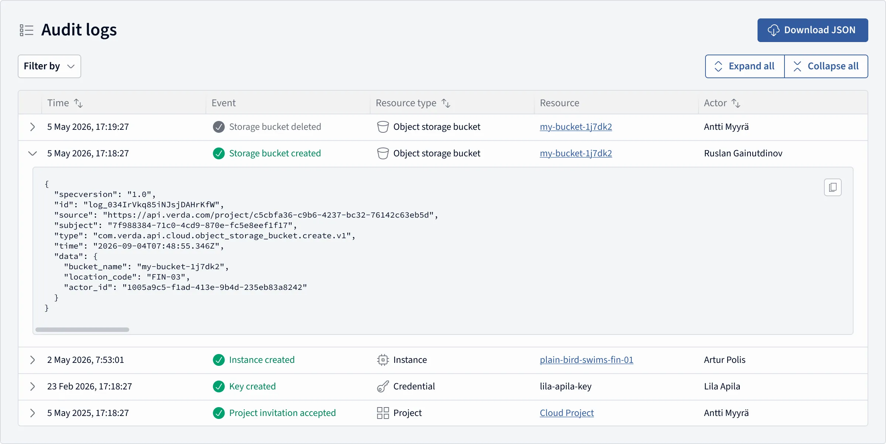Image resolution: width=886 pixels, height=444 pixels.
Task: Open the plain-bird-swims-fin-01 instance link
Action: (x=587, y=360)
